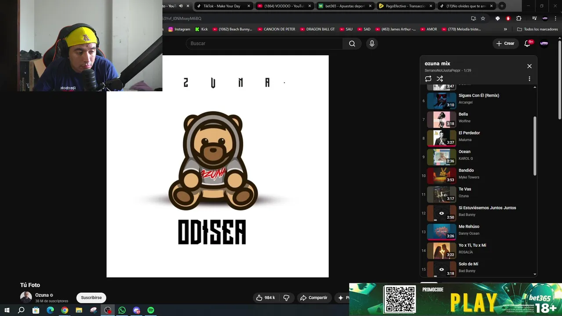Open the Ozuna channel name link
The image size is (562, 316).
(x=42, y=295)
